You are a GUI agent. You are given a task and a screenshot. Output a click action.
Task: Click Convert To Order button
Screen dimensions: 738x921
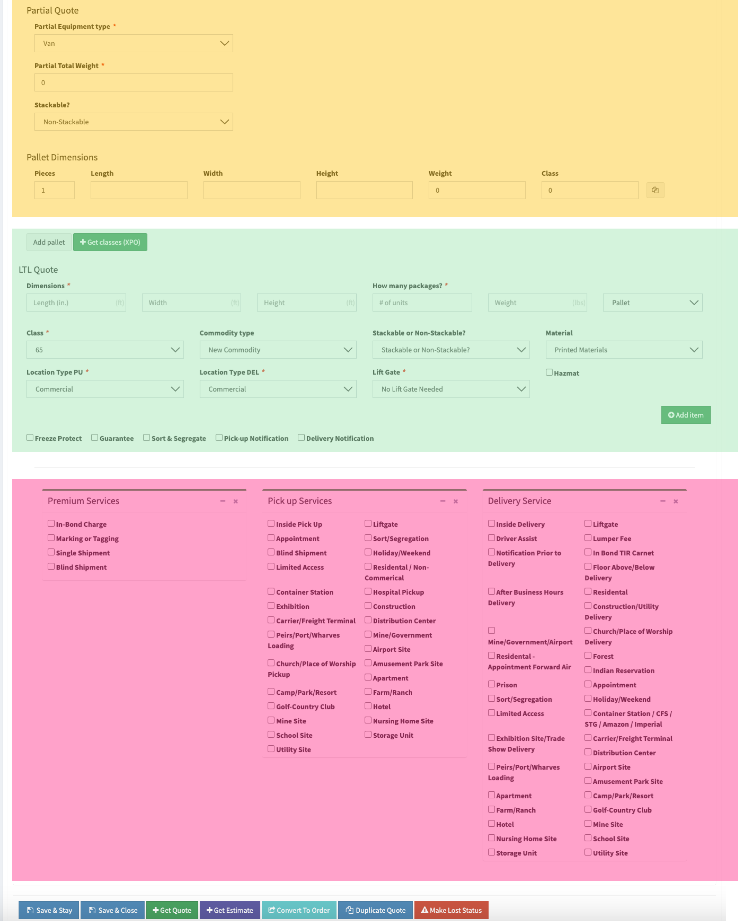(x=298, y=910)
